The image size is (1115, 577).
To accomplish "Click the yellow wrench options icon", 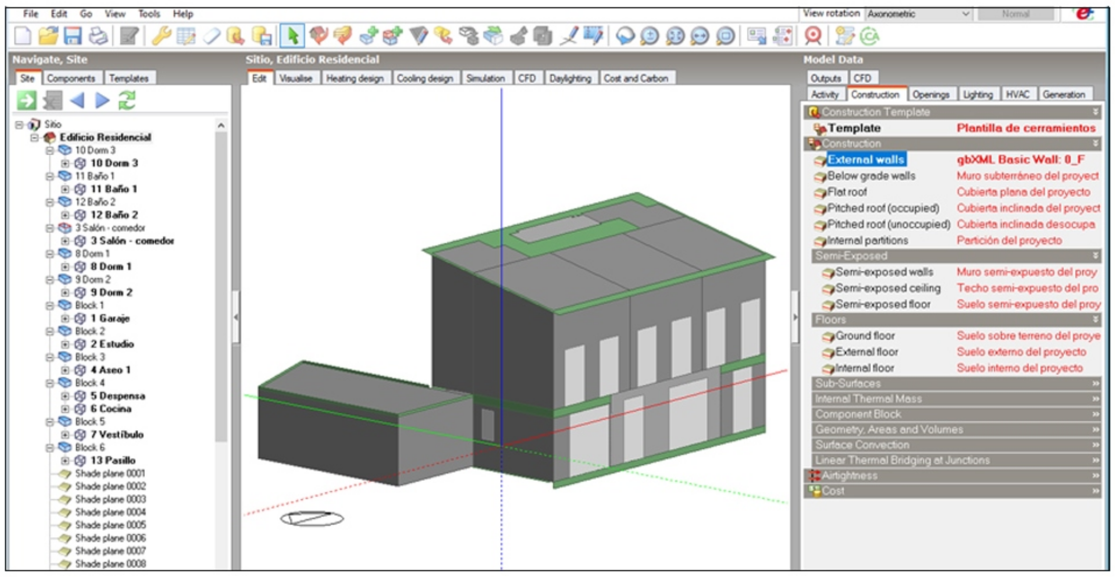I will (161, 36).
